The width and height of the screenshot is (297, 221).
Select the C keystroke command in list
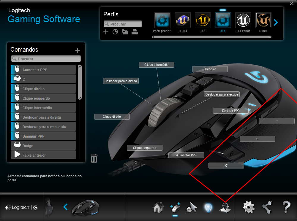(x=43, y=79)
